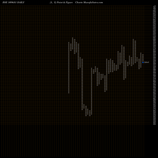
Task: Click the 'Charts MunafaSutra.com' text
Action: (x=89, y=3)
